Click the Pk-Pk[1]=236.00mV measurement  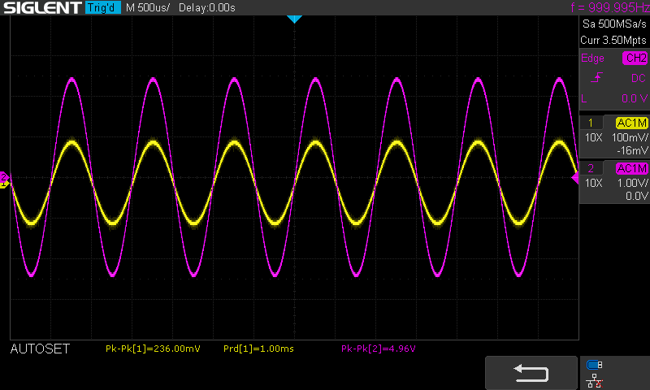tap(153, 349)
